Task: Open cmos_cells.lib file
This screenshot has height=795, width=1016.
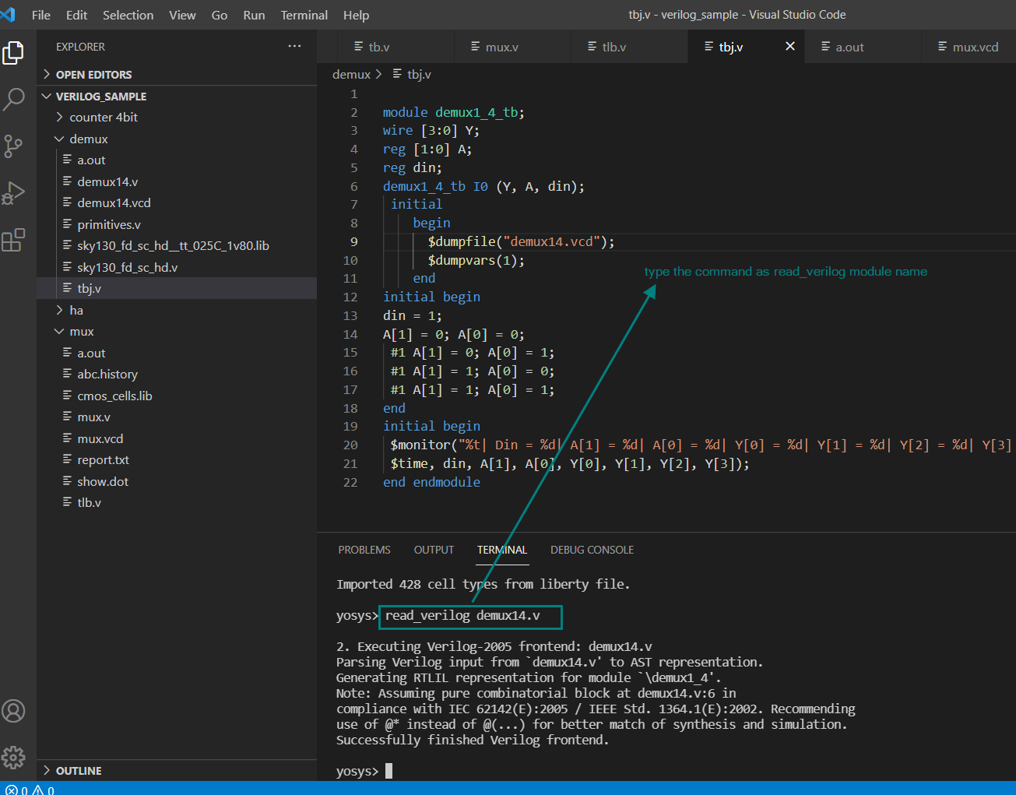Action: click(177, 396)
